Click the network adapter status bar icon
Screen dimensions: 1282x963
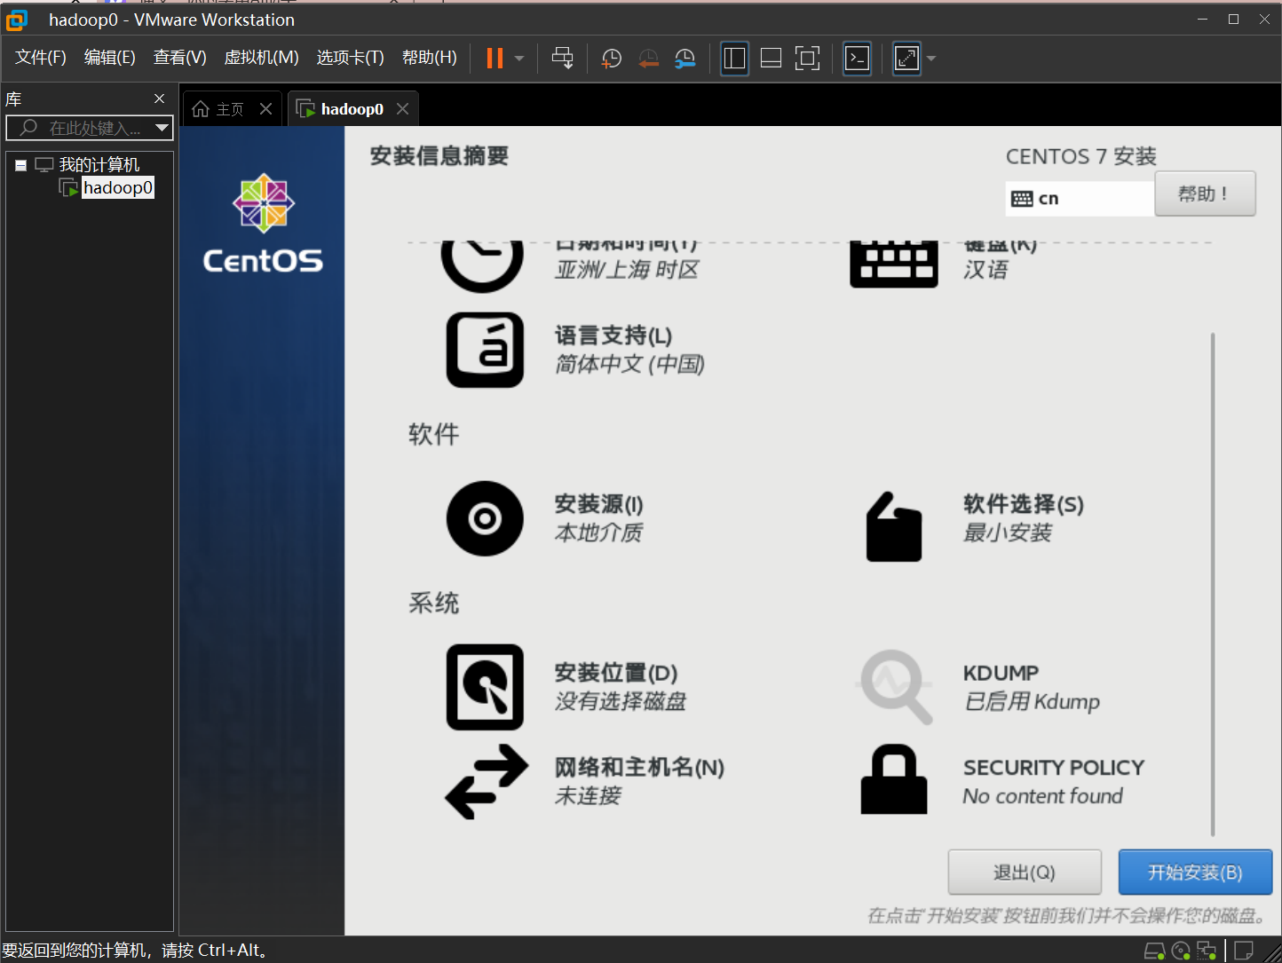point(1207,951)
